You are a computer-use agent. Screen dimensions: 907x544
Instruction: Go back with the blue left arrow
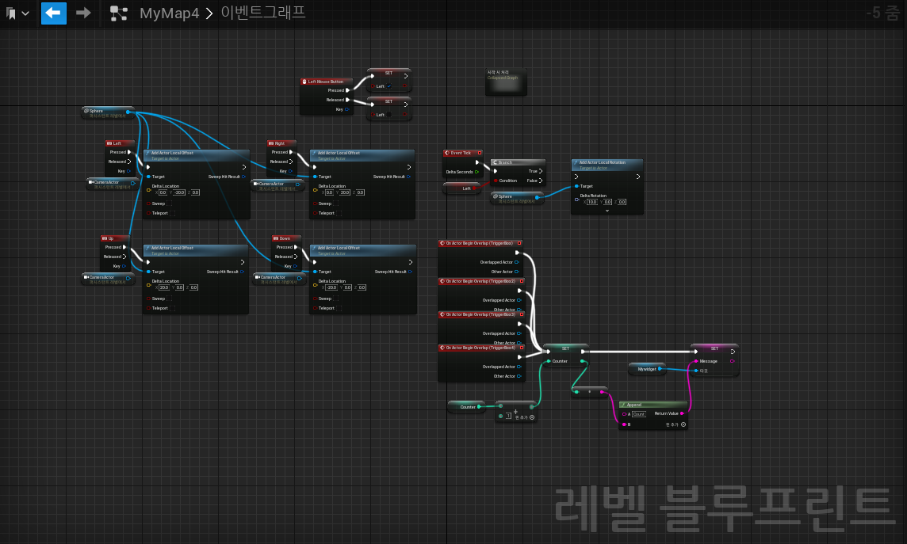pyautogui.click(x=54, y=13)
